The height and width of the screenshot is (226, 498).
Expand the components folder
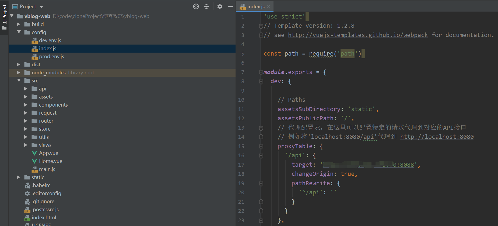(x=26, y=105)
